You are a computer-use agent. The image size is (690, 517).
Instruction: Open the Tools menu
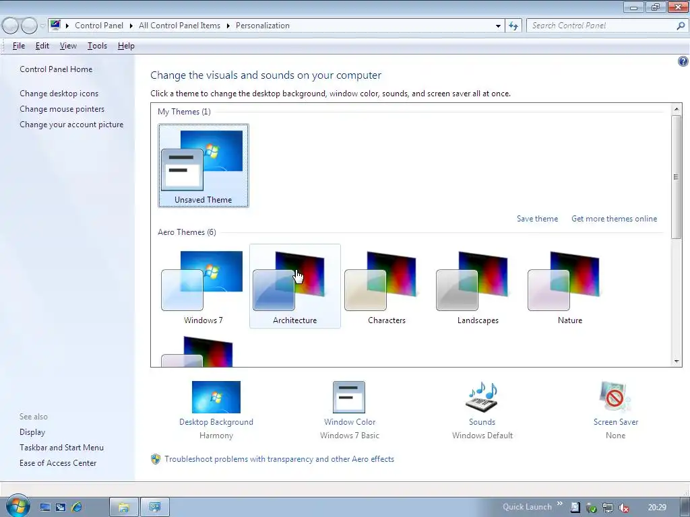pyautogui.click(x=97, y=46)
